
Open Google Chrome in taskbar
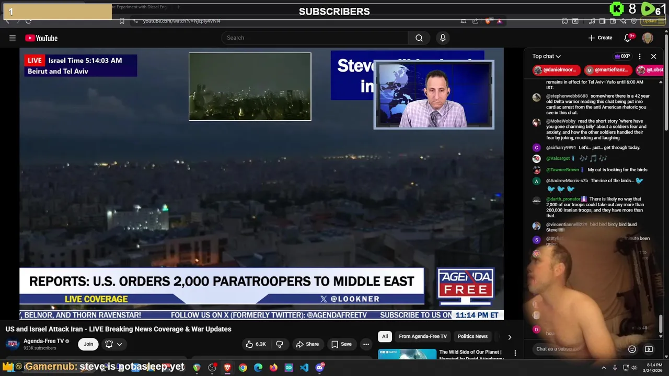243,368
